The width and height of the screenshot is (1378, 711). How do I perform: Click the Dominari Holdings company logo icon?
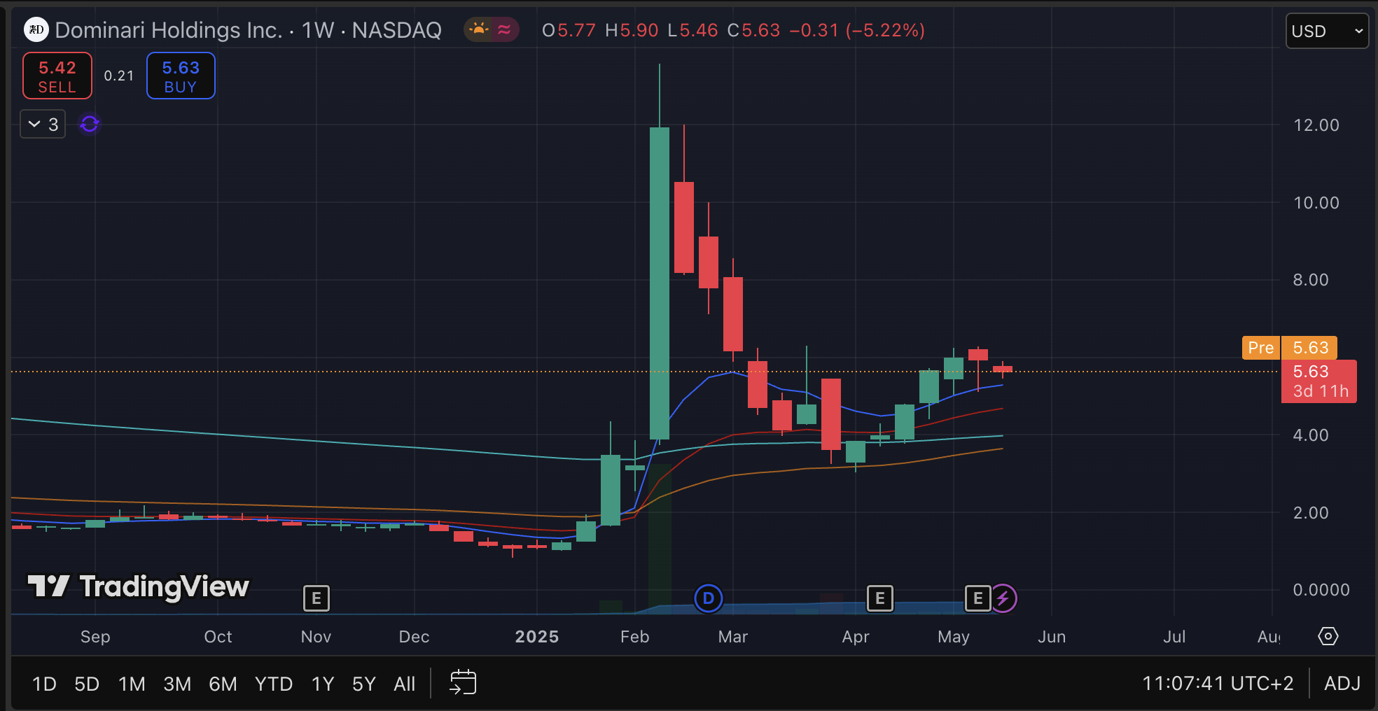coord(36,29)
